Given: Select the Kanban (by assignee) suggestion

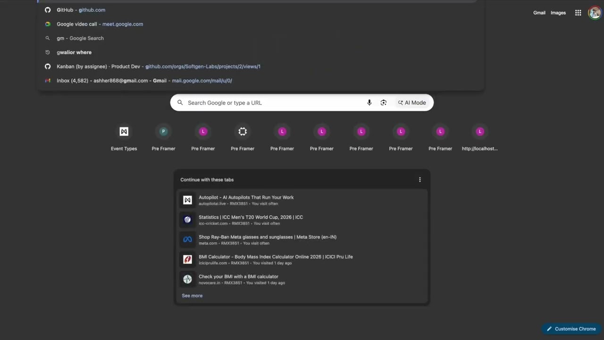Looking at the screenshot, I should [260, 67].
